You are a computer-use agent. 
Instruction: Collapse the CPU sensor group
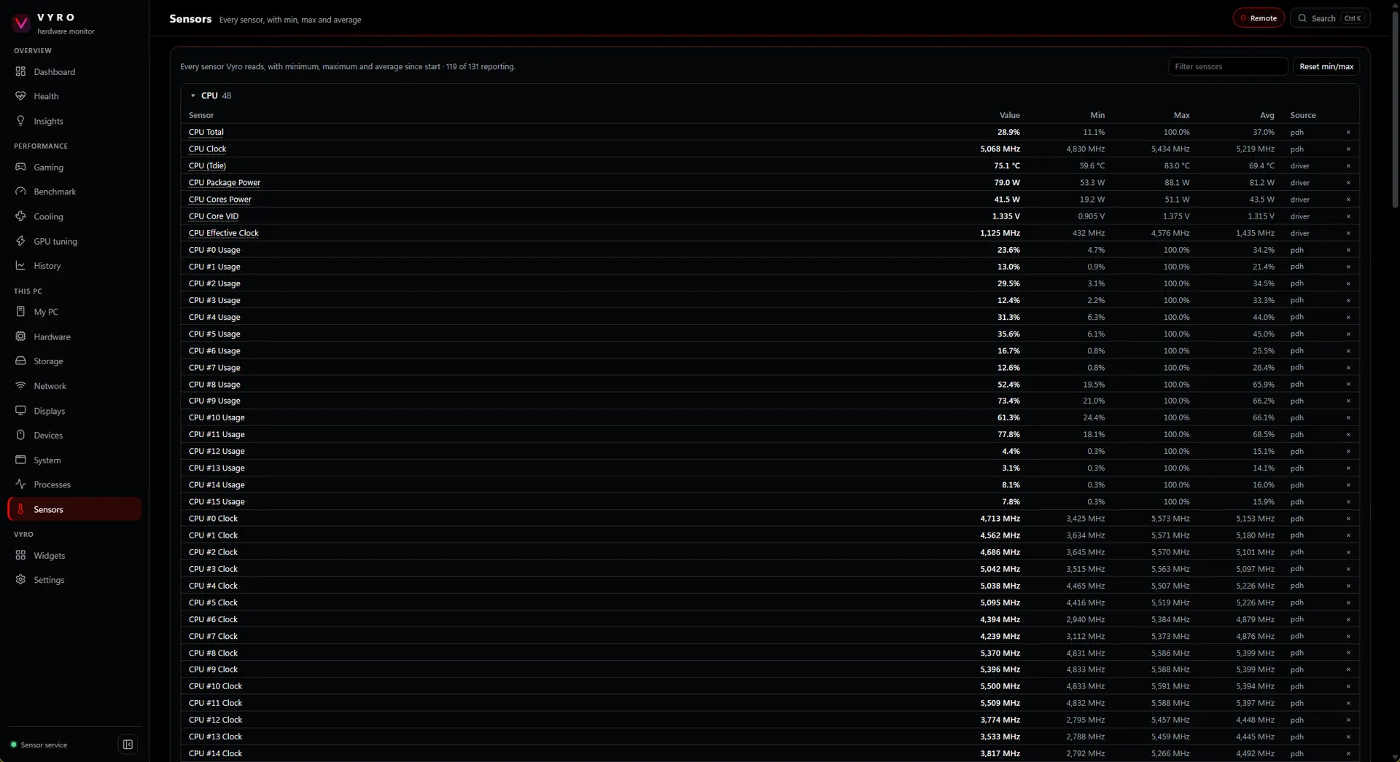click(x=193, y=95)
